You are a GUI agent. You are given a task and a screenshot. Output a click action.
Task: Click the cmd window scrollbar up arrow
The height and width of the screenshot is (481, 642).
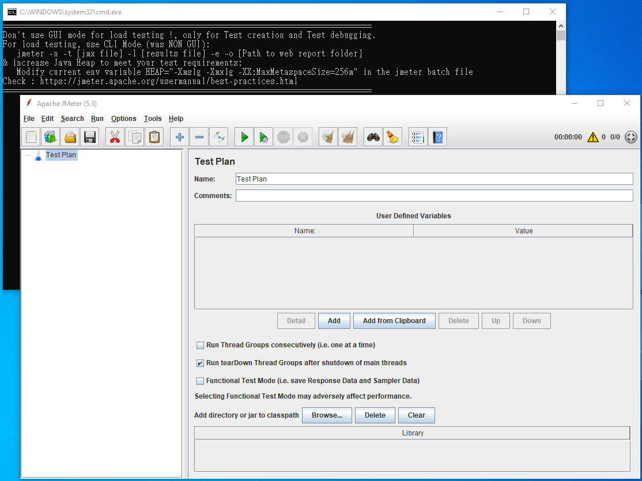pos(561,26)
